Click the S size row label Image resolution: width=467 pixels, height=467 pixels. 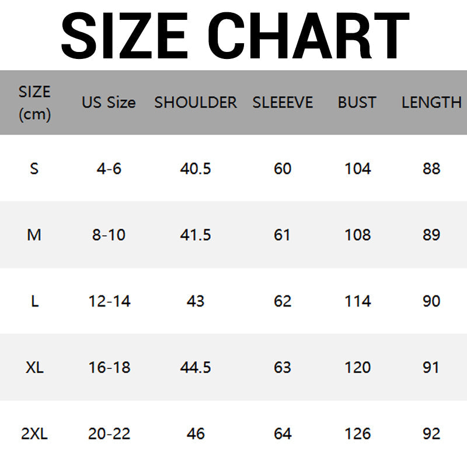pos(34,169)
